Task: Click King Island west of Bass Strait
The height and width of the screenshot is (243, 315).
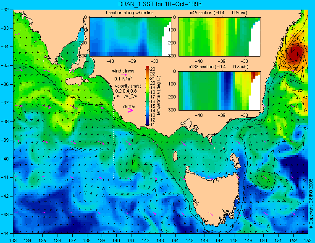Action: 175,156
